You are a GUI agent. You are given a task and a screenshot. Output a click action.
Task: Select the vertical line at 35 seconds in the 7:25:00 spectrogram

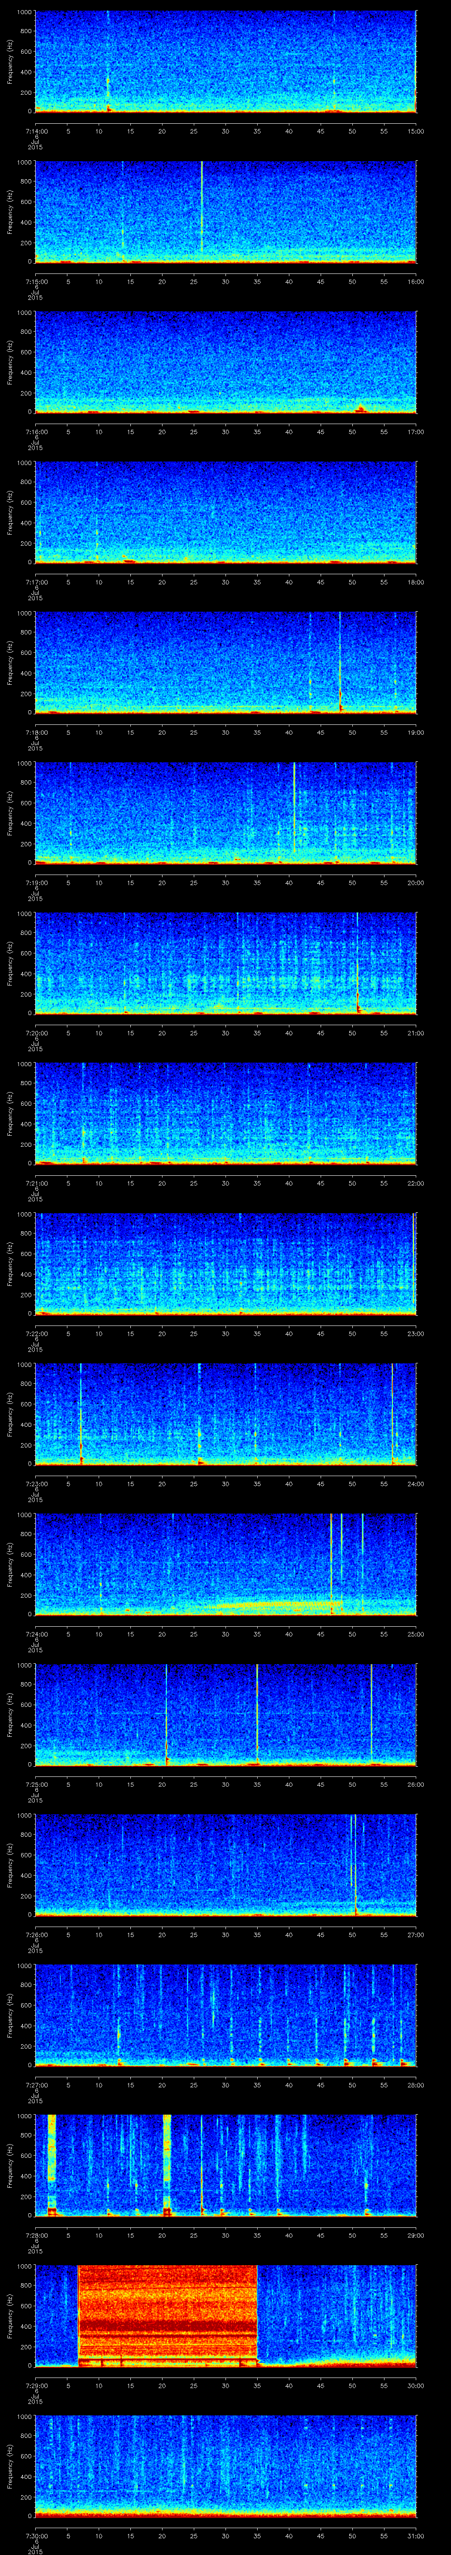coord(257,1713)
